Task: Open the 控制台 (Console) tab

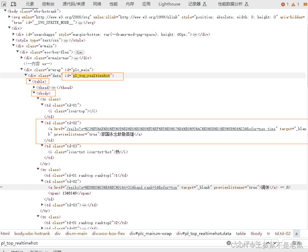Action: [48, 4]
